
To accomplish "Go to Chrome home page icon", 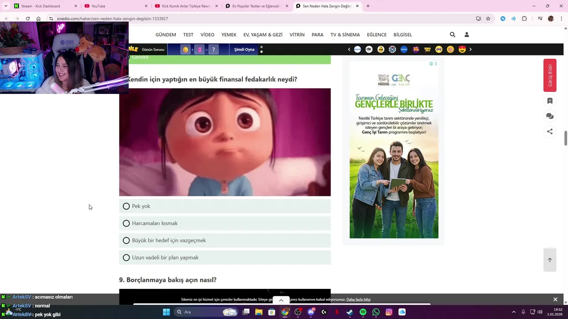I will click(39, 19).
